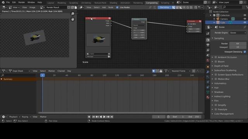Enable the Freestyle checkbox
Image resolution: width=248 pixels, height=139 pixels.
[x=216, y=110]
